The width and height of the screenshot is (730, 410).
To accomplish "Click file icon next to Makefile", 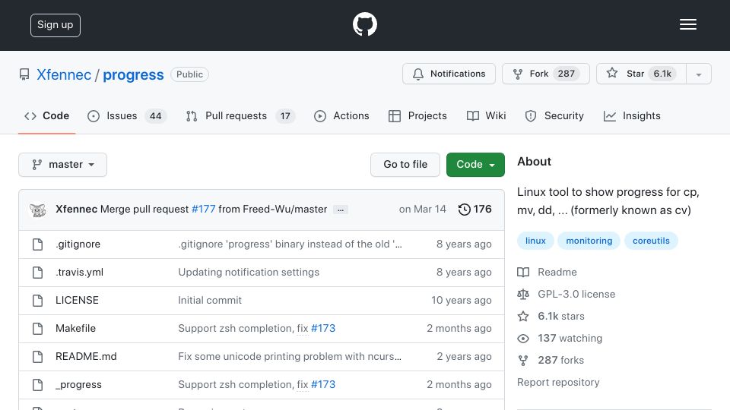I will (x=38, y=329).
